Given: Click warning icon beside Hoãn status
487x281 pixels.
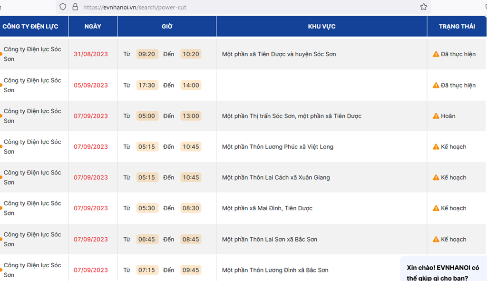Looking at the screenshot, I should click(x=436, y=116).
